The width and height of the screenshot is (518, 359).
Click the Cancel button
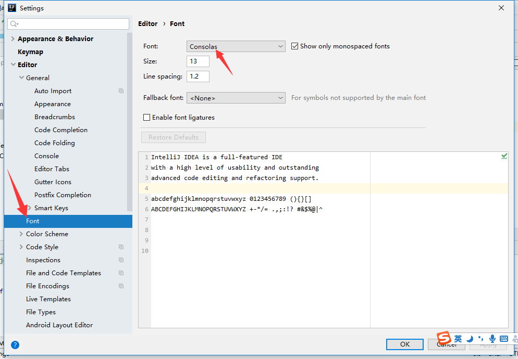coord(446,344)
